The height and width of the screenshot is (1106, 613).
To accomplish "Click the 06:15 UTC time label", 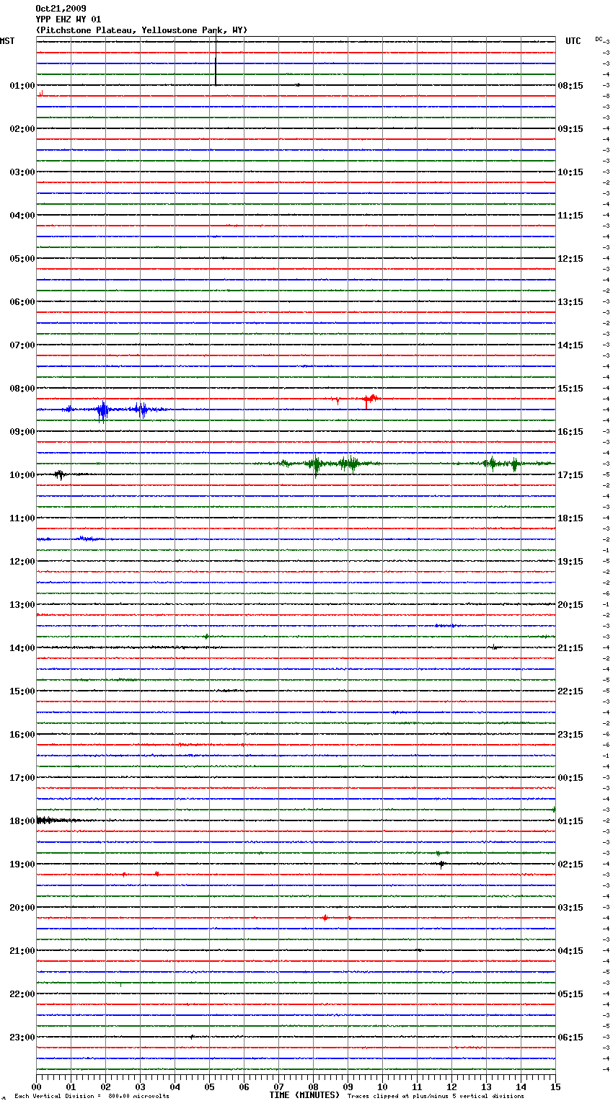I will click(x=570, y=1037).
